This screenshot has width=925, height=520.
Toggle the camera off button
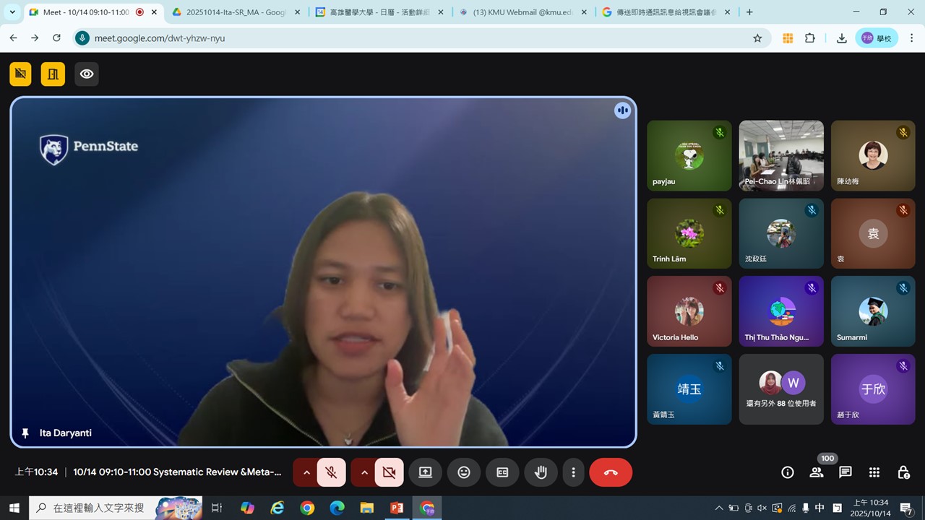pyautogui.click(x=389, y=472)
